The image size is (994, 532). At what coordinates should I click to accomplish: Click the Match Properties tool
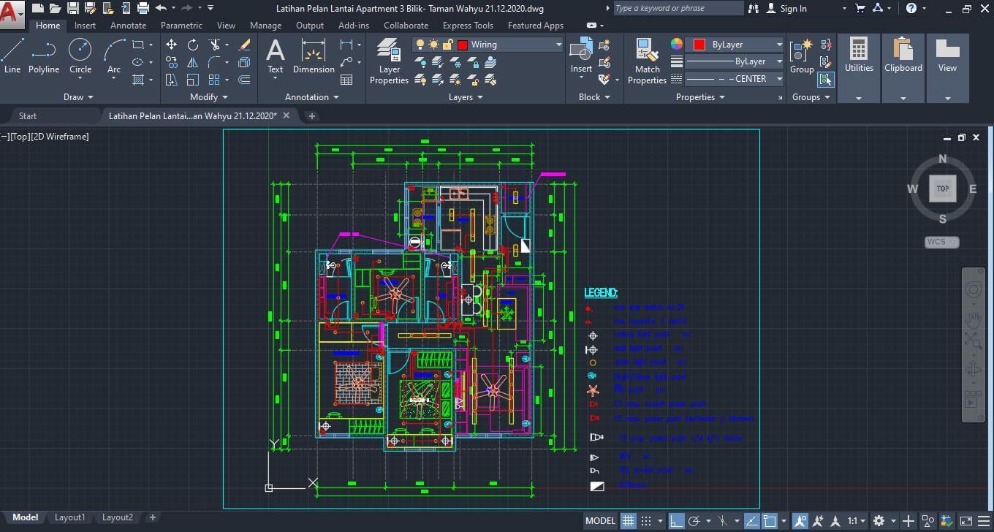pyautogui.click(x=647, y=61)
